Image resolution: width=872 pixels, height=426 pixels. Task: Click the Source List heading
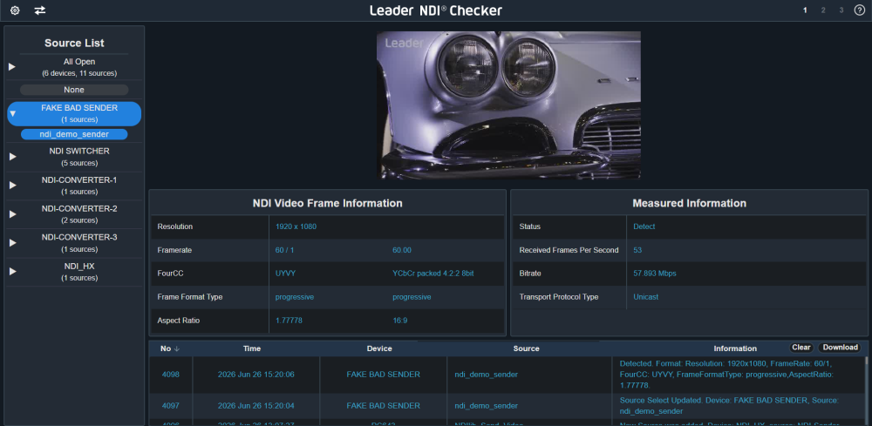click(74, 44)
